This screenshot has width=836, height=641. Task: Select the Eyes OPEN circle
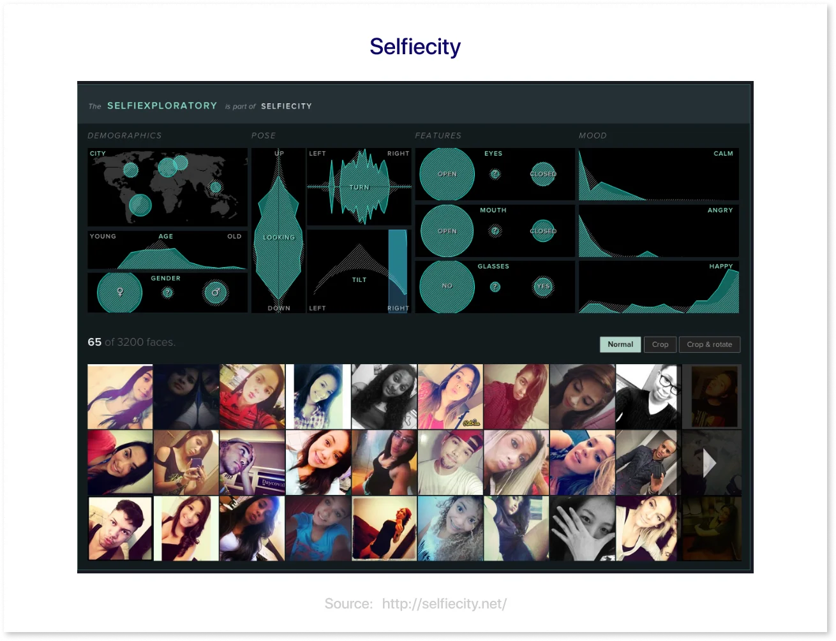[447, 174]
